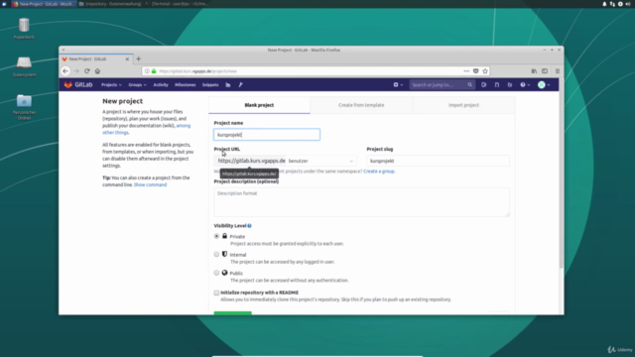Open the page actions three-dots icon

[466, 71]
